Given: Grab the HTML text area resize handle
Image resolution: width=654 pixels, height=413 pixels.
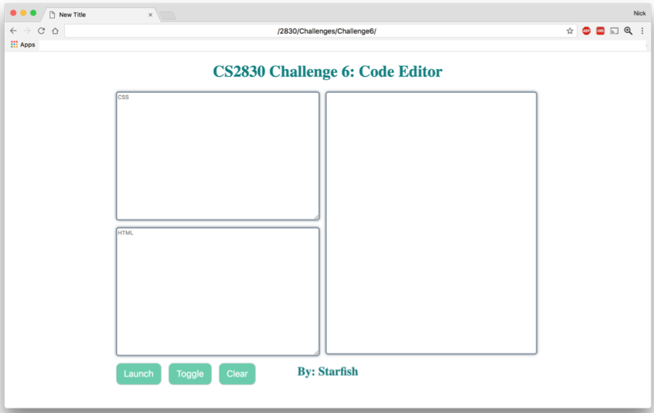Looking at the screenshot, I should coord(317,353).
